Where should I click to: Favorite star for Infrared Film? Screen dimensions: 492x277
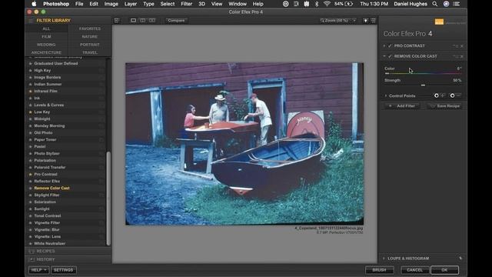coord(31,91)
